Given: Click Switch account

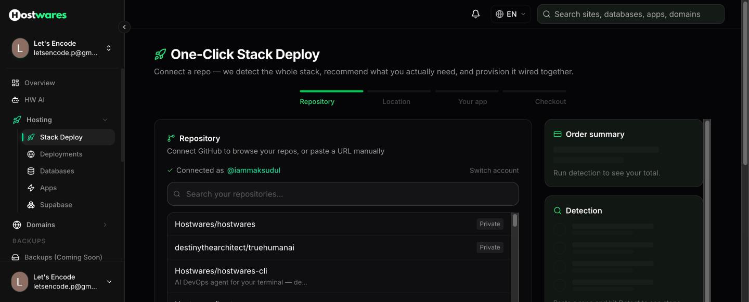Looking at the screenshot, I should [x=494, y=170].
